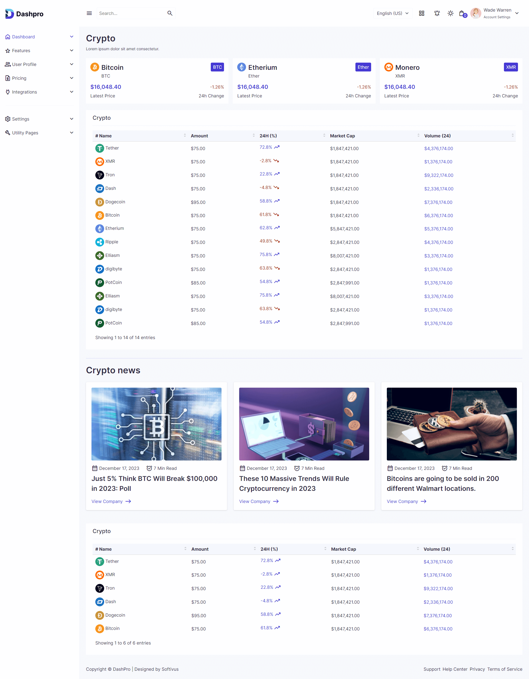Click the search magnifier icon
The width and height of the screenshot is (529, 679).
(x=170, y=13)
